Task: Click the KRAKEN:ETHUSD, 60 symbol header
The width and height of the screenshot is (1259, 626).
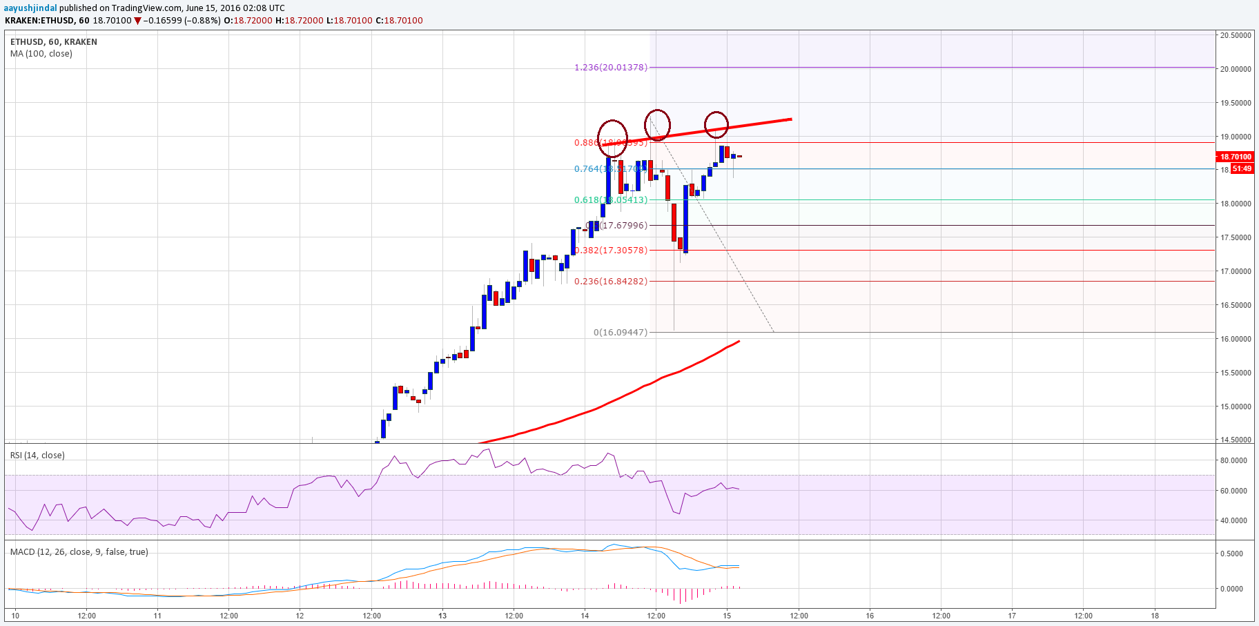Action: click(47, 21)
